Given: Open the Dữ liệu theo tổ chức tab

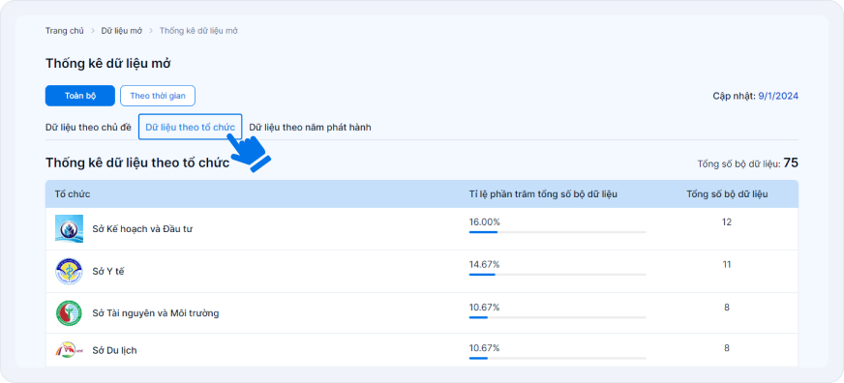Looking at the screenshot, I should point(190,127).
